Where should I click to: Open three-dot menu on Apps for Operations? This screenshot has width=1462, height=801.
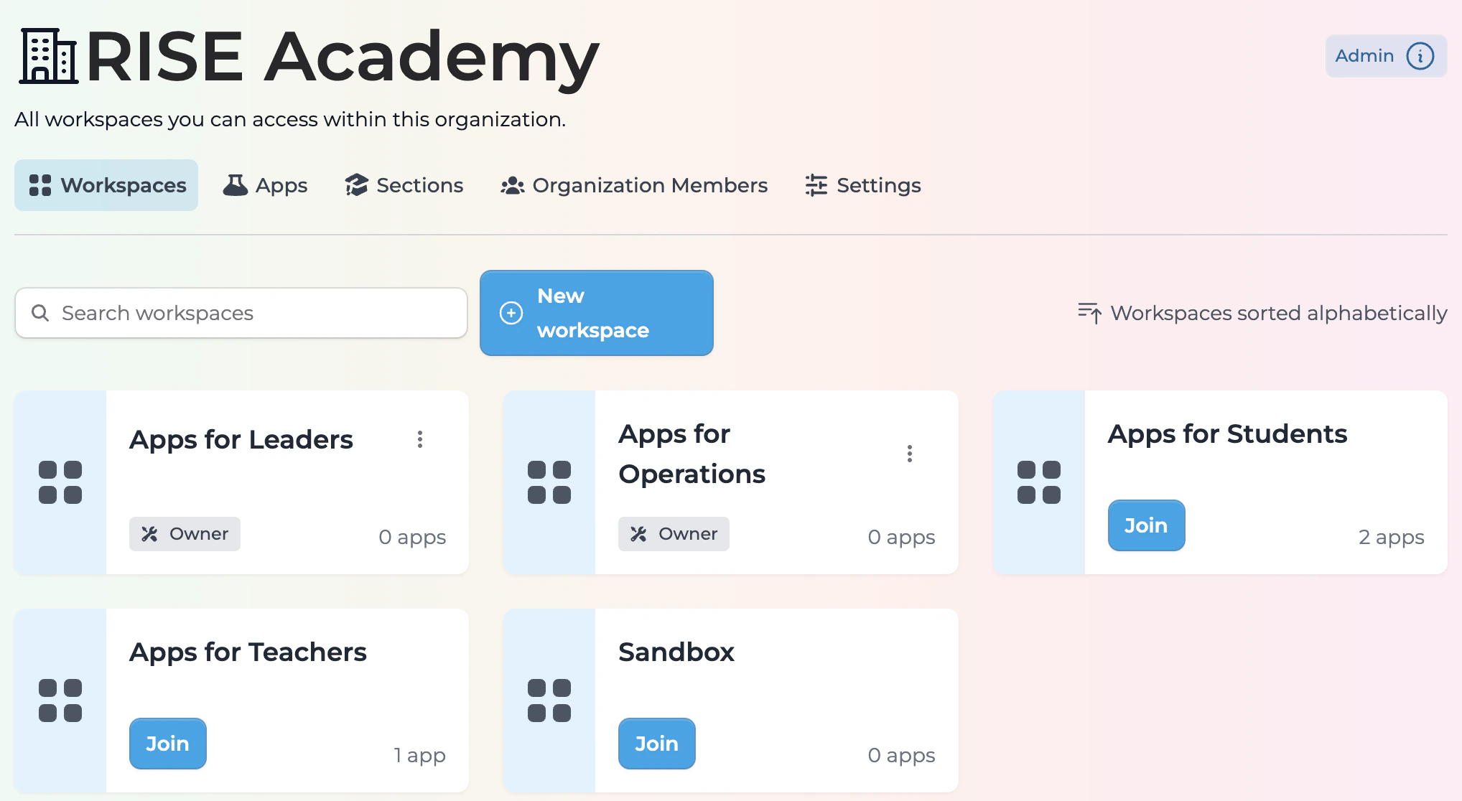[x=909, y=454]
